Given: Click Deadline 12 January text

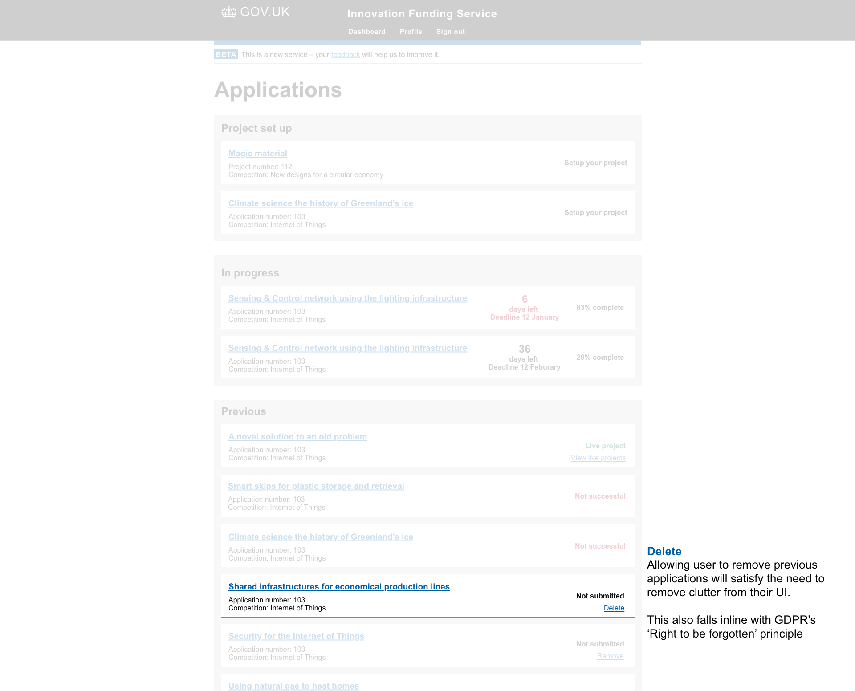Looking at the screenshot, I should pyautogui.click(x=524, y=317).
